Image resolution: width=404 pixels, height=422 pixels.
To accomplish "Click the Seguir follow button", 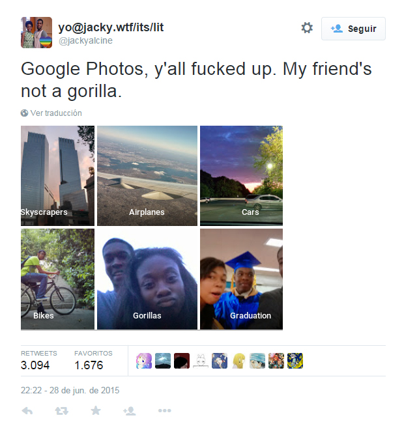I will point(353,29).
